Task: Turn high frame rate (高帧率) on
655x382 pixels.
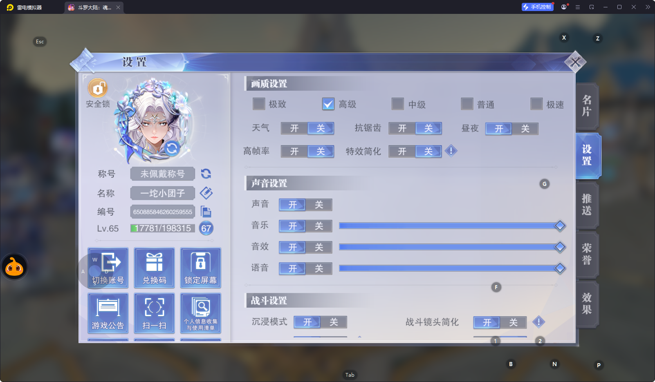Action: pos(294,151)
